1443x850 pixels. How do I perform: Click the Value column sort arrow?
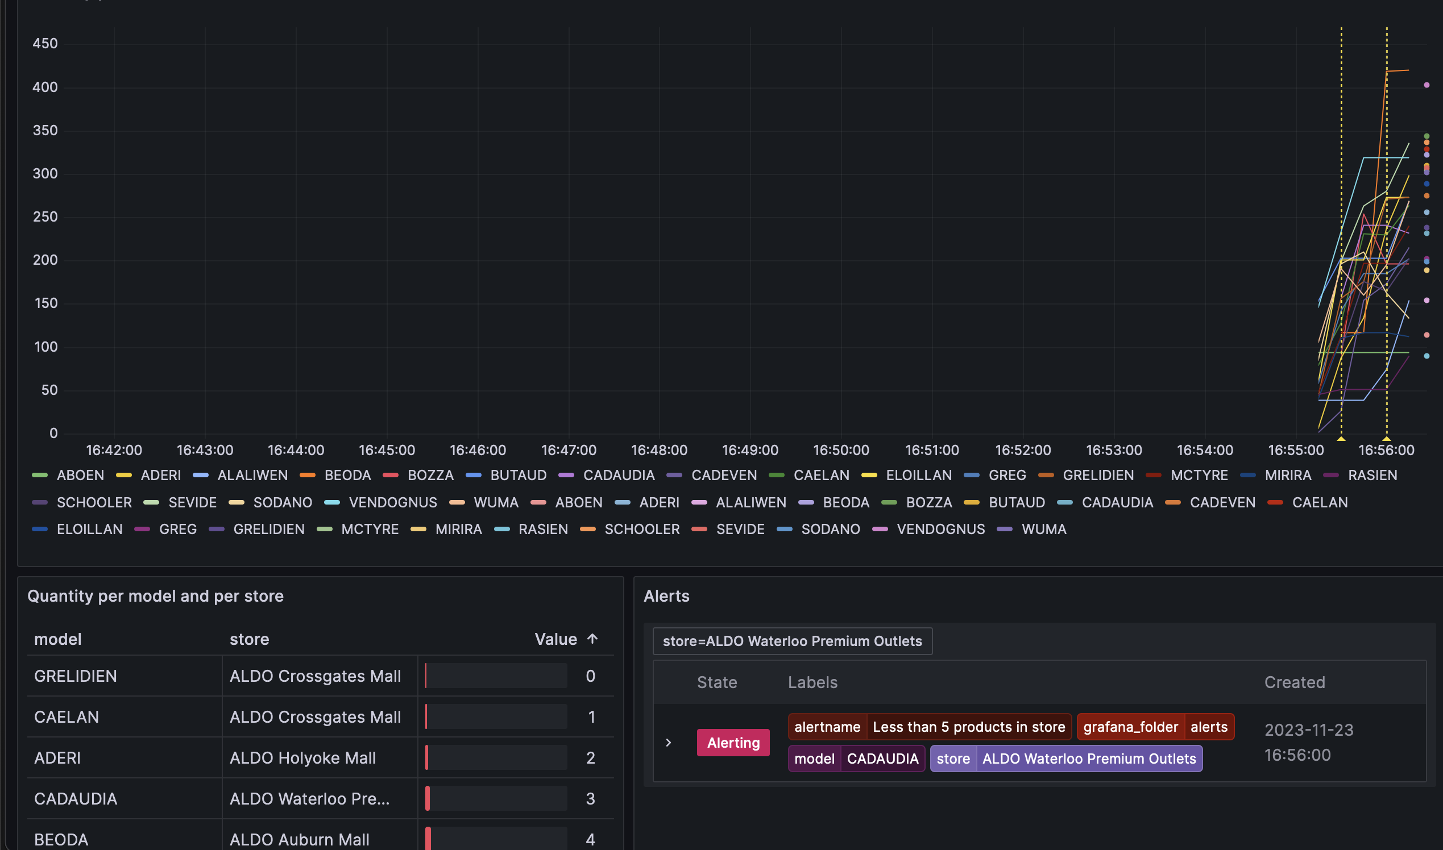(592, 639)
